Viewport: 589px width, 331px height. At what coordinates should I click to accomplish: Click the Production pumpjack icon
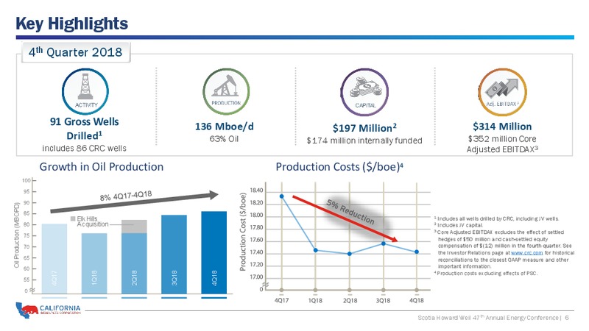[x=226, y=91]
